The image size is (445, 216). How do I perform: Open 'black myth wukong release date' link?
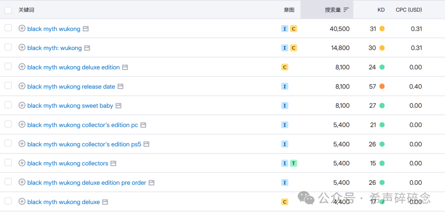pos(71,87)
